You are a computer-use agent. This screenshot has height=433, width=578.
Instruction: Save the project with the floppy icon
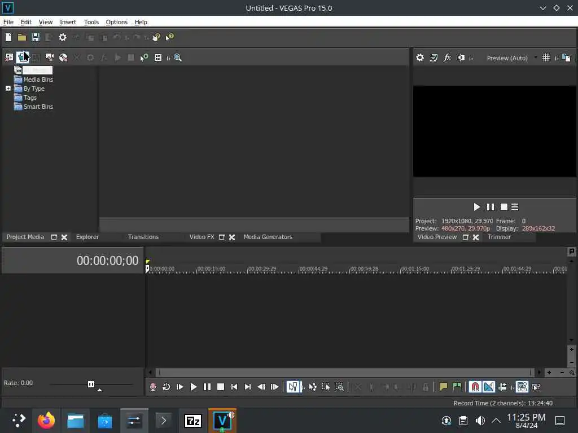point(36,37)
